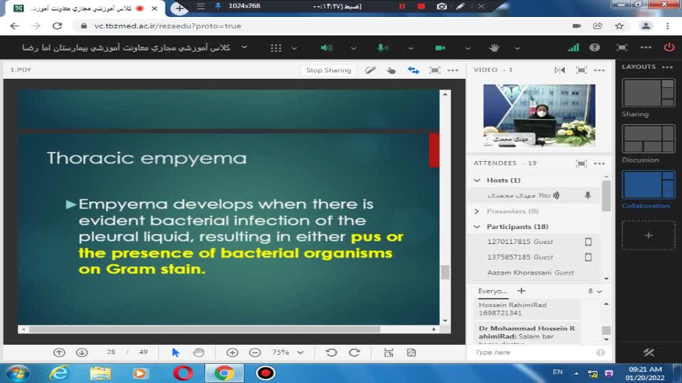Open the Everyone chat tab

(x=492, y=291)
